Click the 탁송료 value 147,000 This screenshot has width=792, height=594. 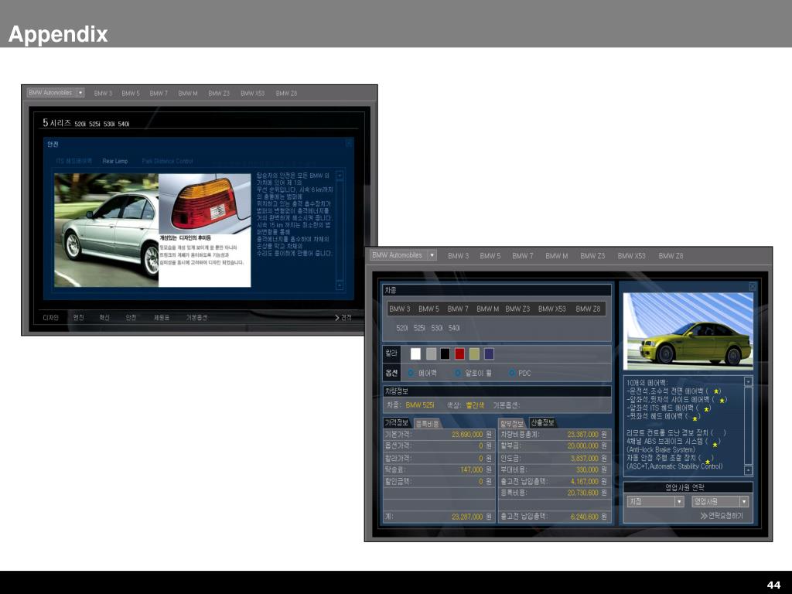point(471,469)
